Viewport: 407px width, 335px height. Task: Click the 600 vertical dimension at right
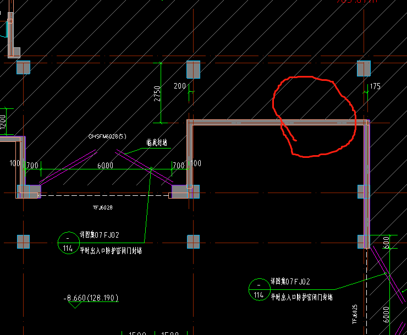[386, 242]
